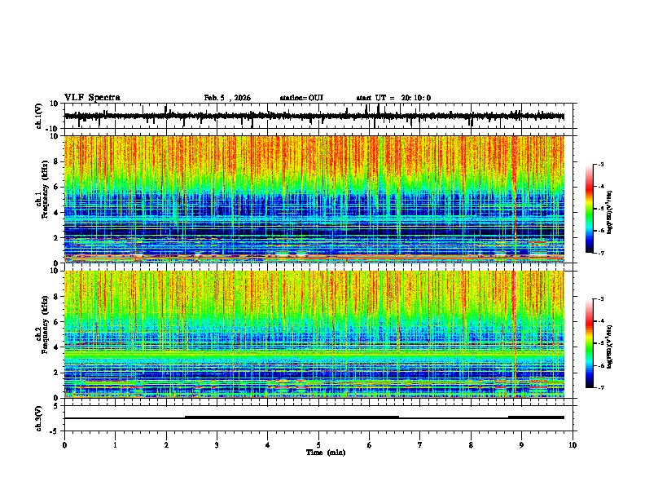This screenshot has width=645, height=499.
Task: Click the "start UT = 20:10:0" header text
Action: (393, 98)
